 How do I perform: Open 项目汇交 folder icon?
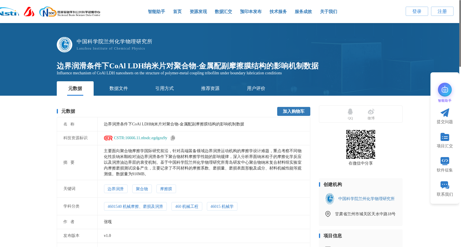445,137
